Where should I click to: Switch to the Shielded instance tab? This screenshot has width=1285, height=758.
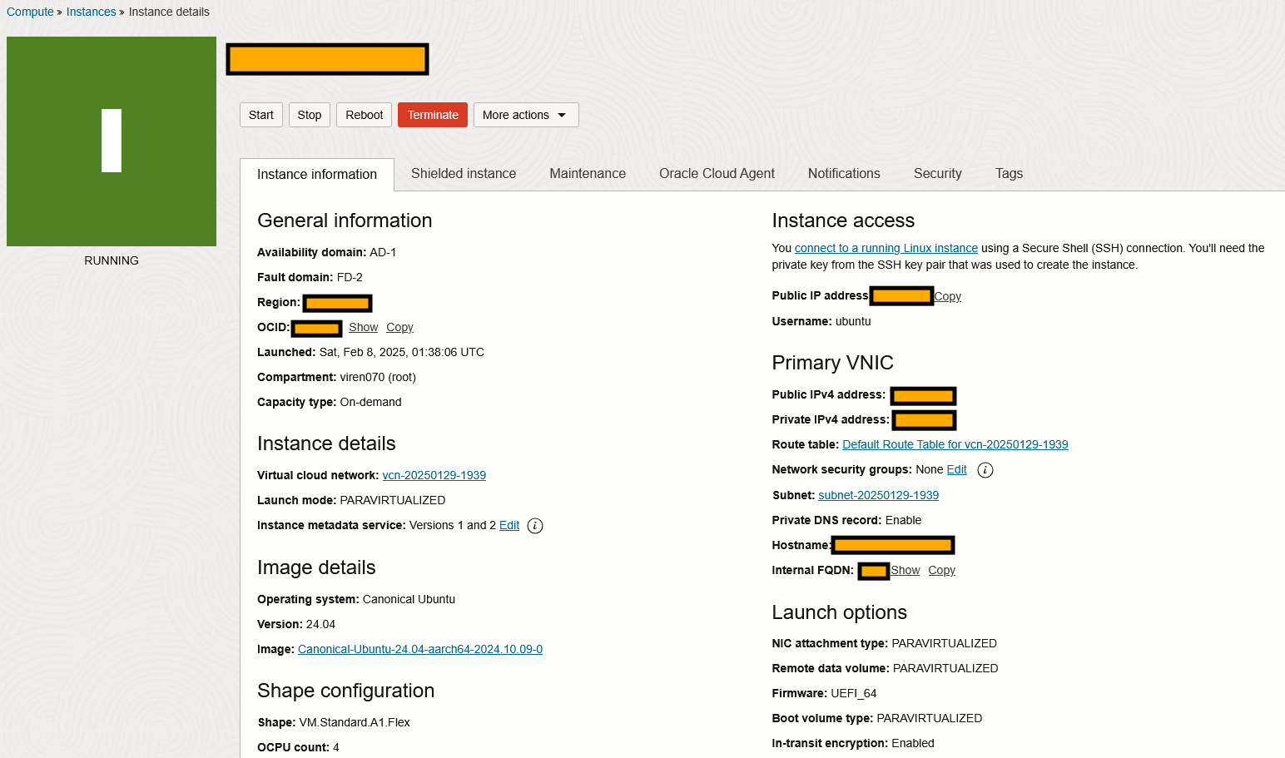click(464, 173)
